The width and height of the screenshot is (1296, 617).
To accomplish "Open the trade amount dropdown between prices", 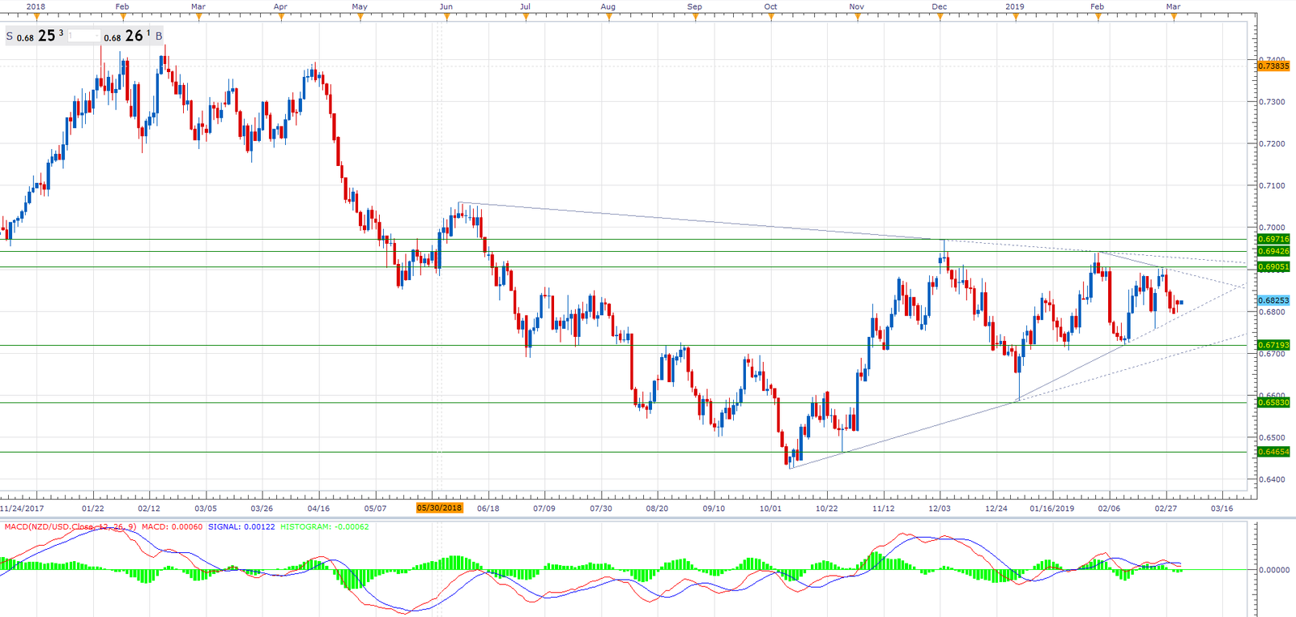I will [x=83, y=36].
